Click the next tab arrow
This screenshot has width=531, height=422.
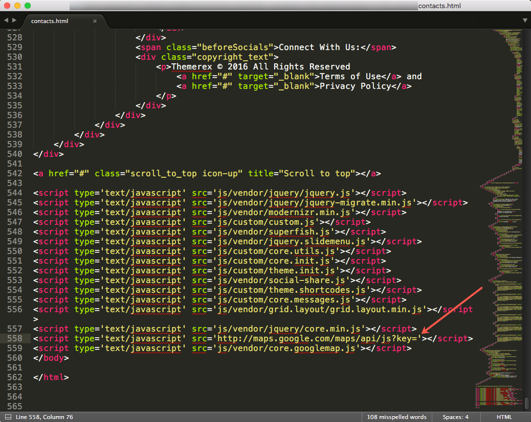click(13, 20)
